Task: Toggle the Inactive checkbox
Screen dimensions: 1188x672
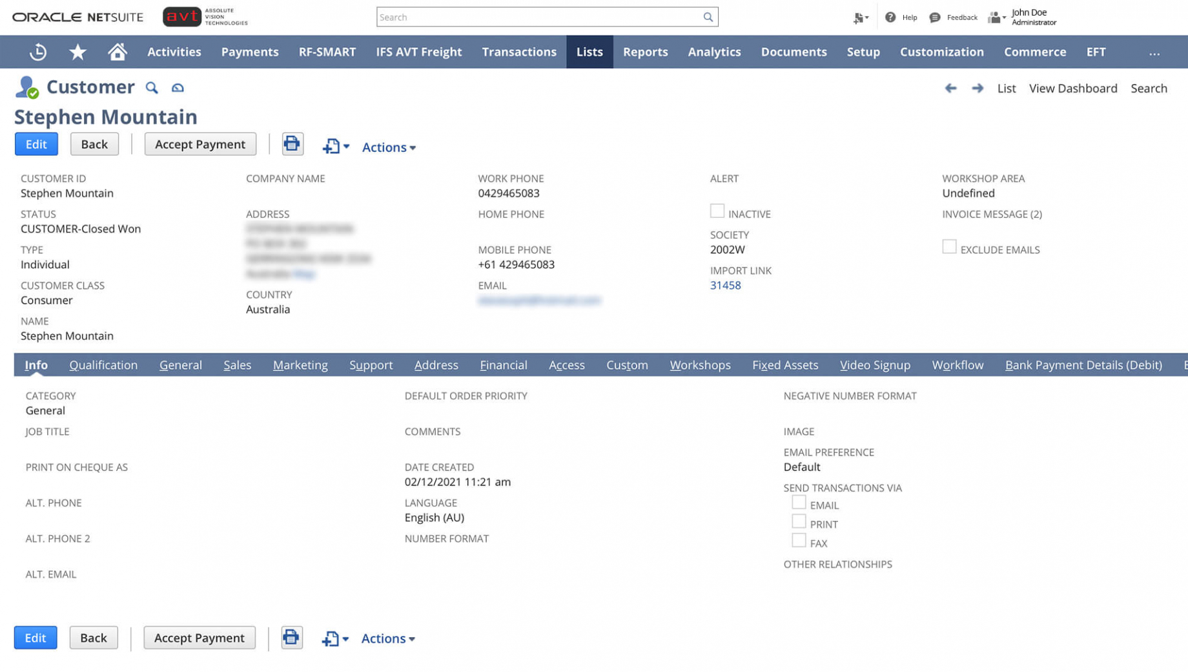Action: coord(717,211)
